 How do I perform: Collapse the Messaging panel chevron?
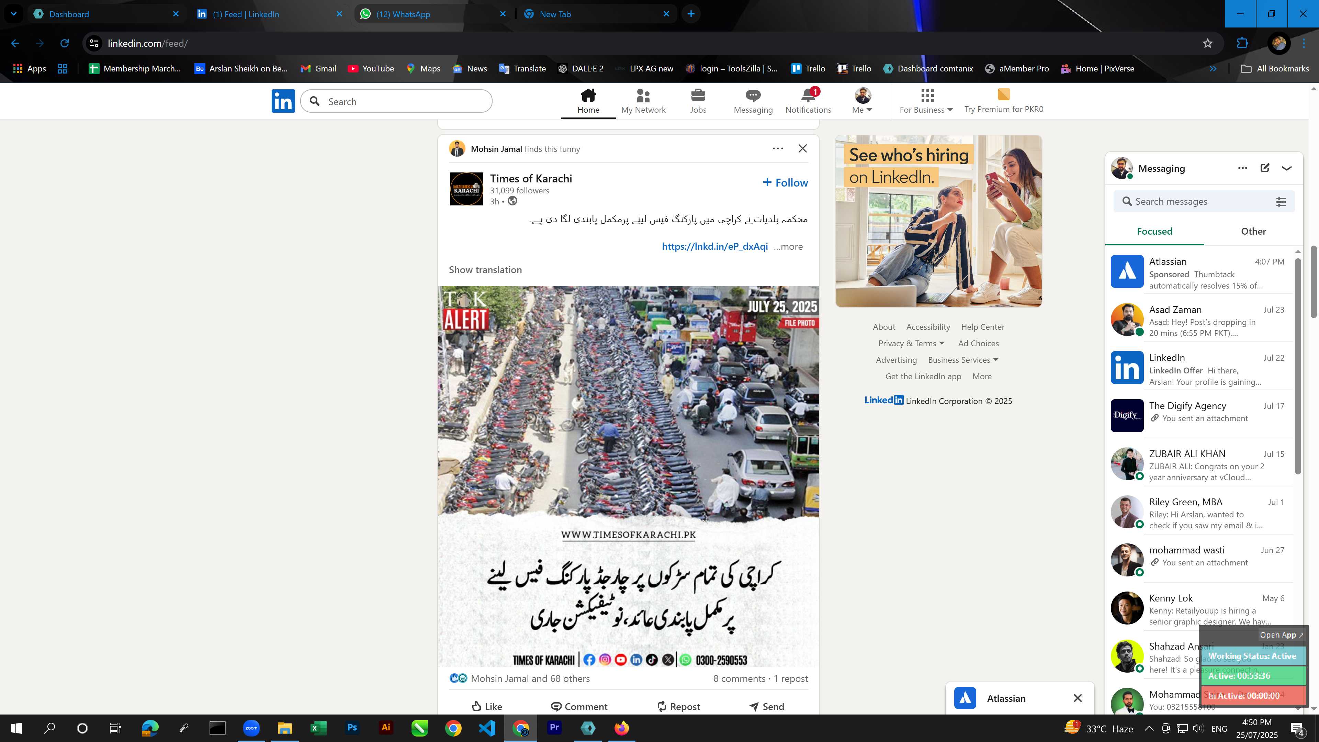coord(1286,168)
